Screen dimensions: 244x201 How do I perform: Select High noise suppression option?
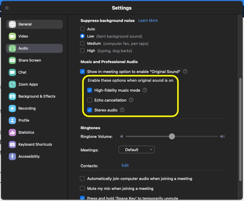click(82, 50)
